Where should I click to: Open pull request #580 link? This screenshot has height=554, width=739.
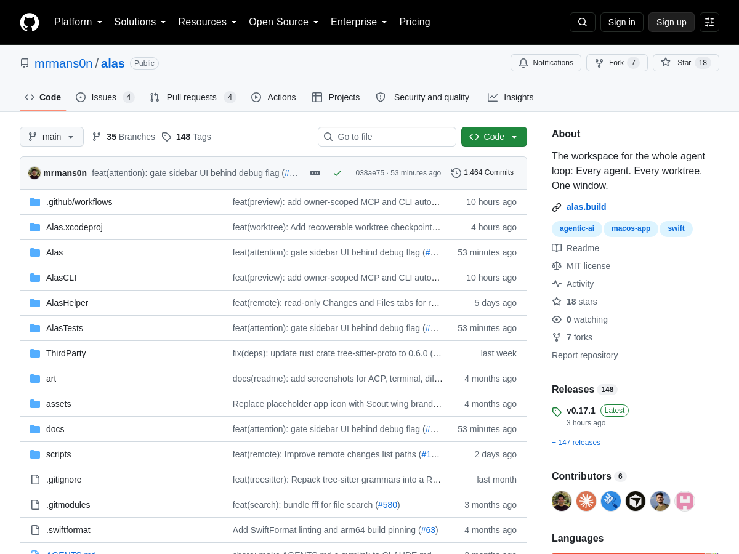click(387, 505)
